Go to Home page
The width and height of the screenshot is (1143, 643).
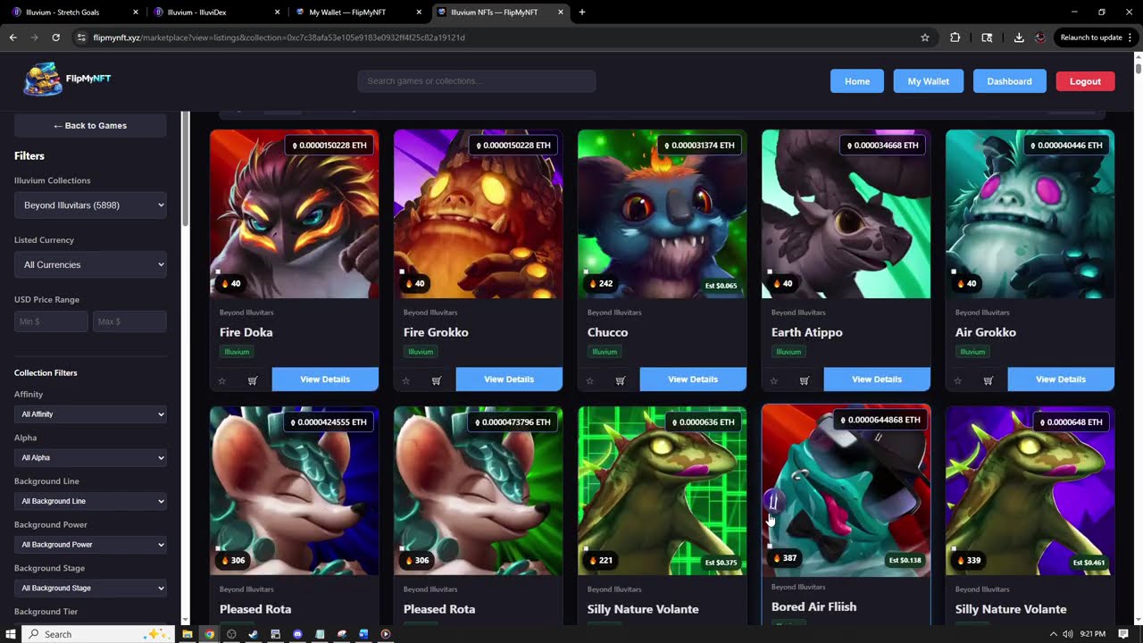click(x=857, y=81)
